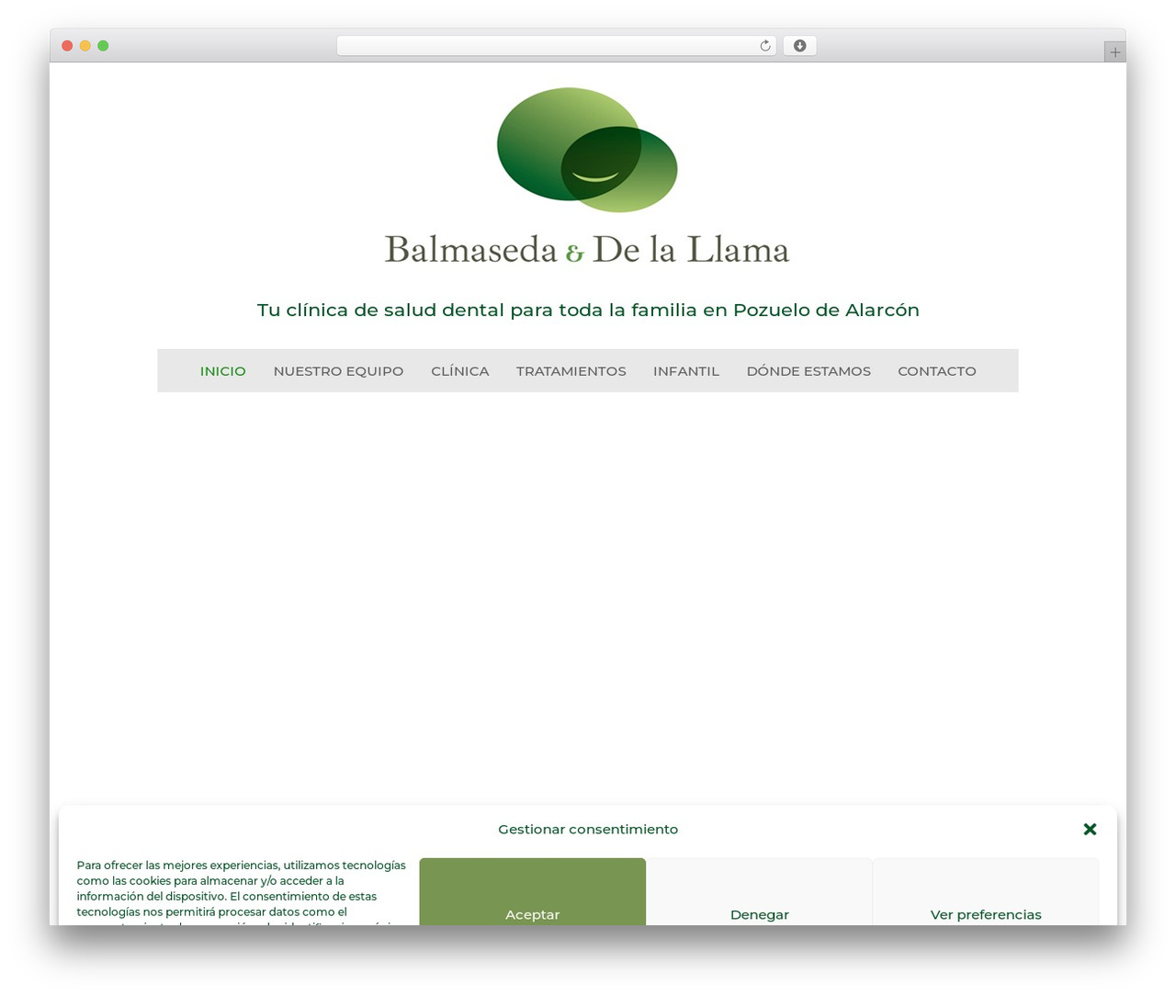Viewport: 1176px width, 996px height.
Task: Close the consent banner with the X icon
Action: 1090,829
